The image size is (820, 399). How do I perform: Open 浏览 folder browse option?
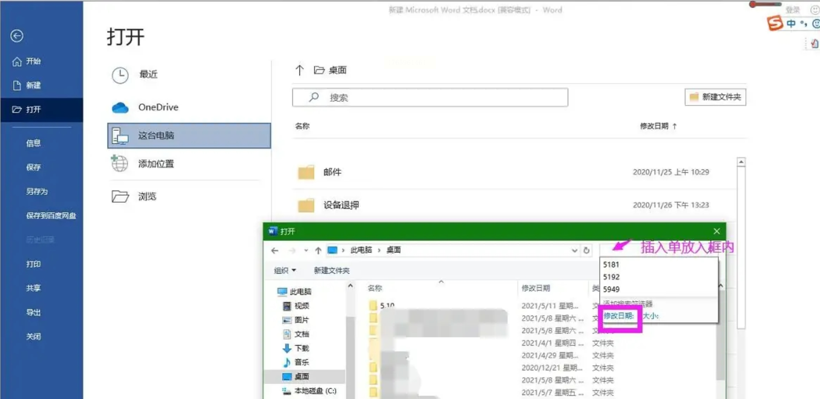pyautogui.click(x=147, y=197)
